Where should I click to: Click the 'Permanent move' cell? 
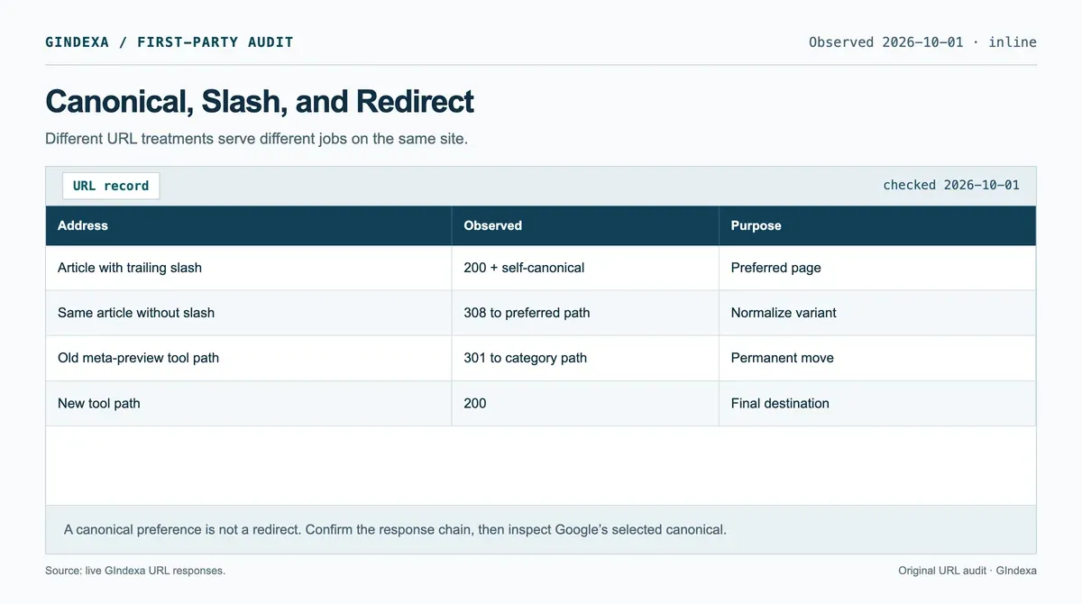(877, 358)
